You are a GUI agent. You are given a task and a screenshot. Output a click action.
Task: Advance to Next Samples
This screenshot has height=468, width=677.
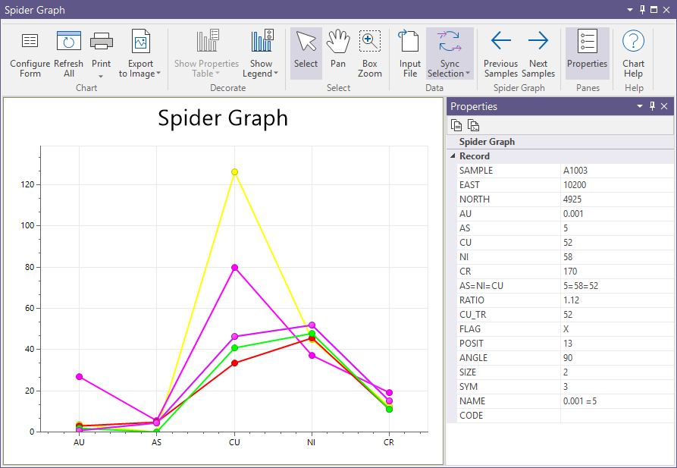tap(538, 54)
